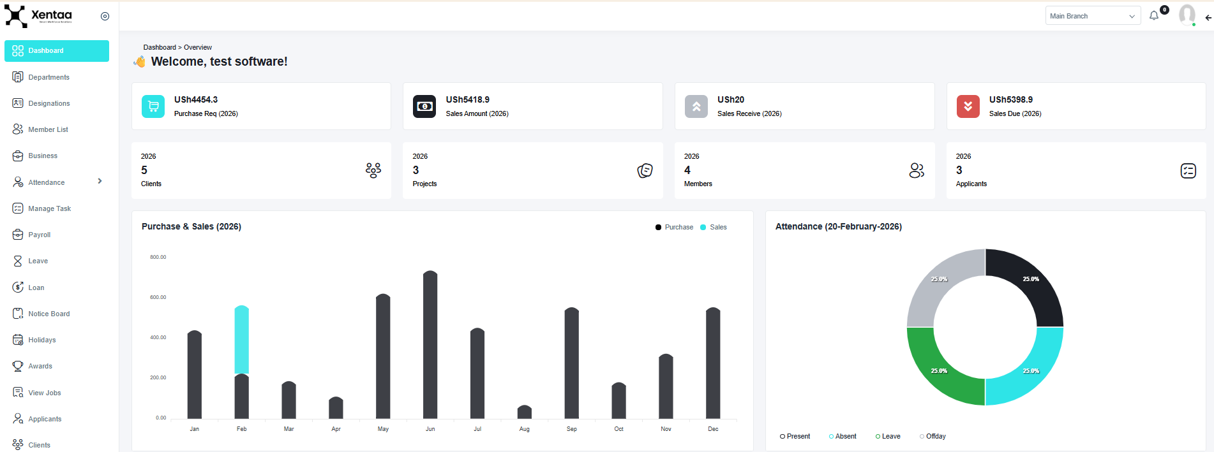
Task: Open the Dashboard sidebar icon
Action: tap(18, 50)
